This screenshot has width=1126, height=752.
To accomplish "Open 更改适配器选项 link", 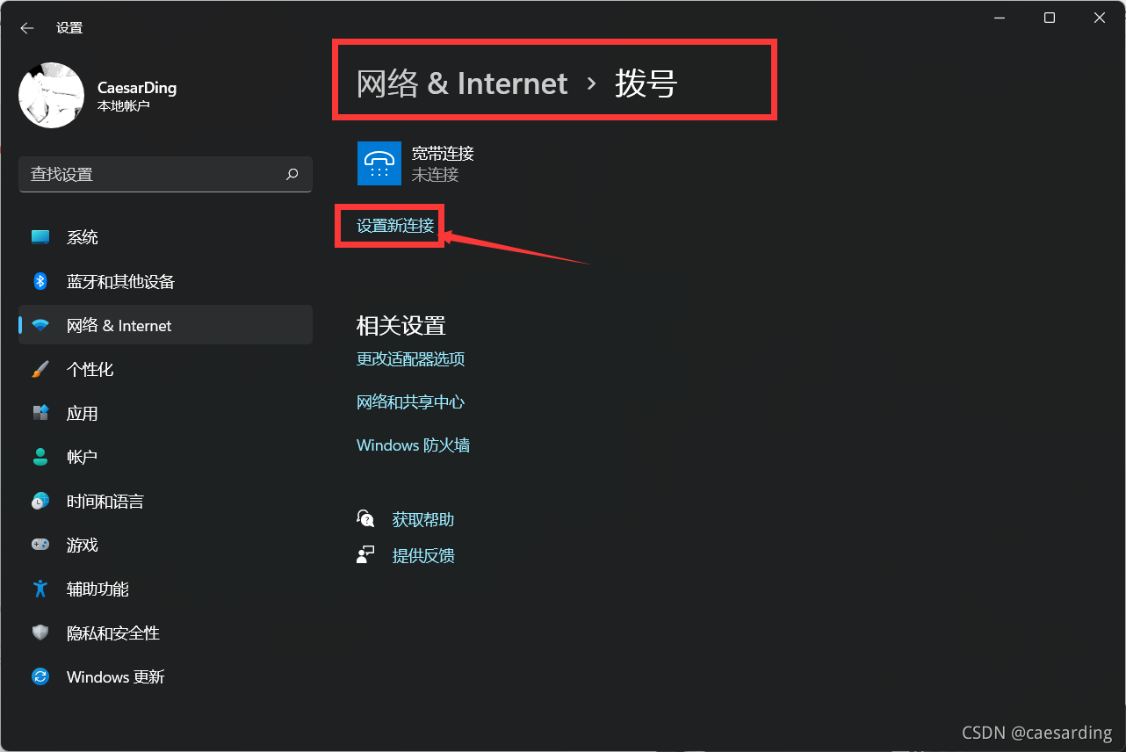I will click(410, 358).
